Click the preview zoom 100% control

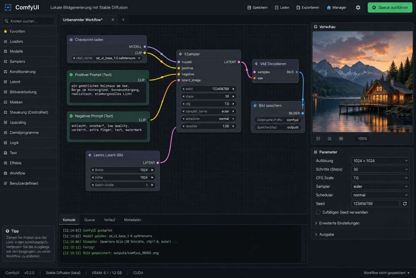(x=362, y=139)
